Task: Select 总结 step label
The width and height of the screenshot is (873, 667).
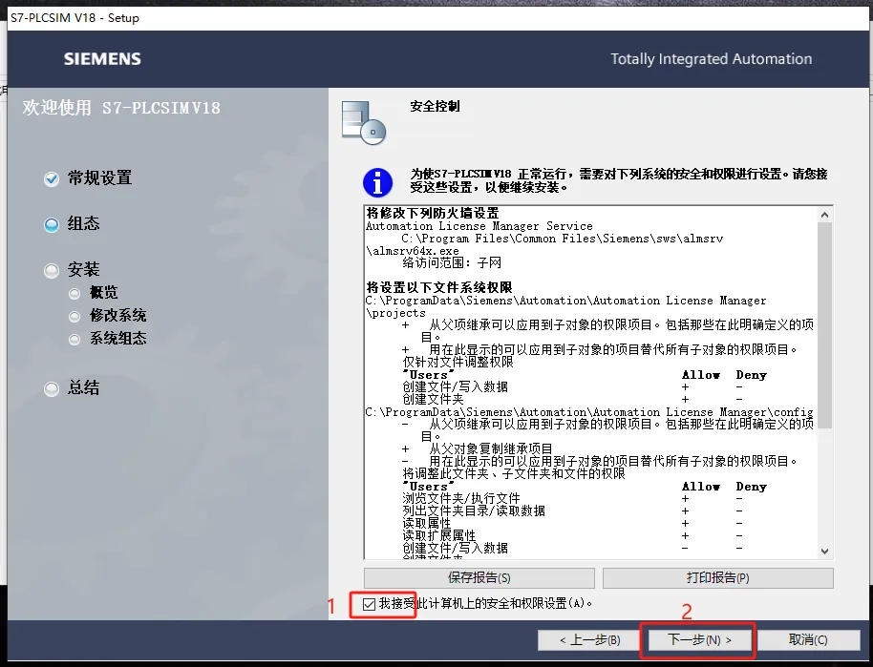Action: [x=83, y=387]
